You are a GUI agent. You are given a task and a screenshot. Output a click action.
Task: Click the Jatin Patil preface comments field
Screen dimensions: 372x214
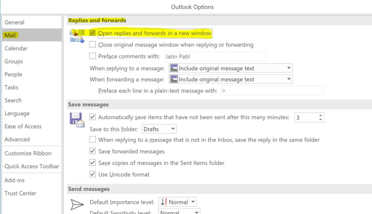click(216, 57)
